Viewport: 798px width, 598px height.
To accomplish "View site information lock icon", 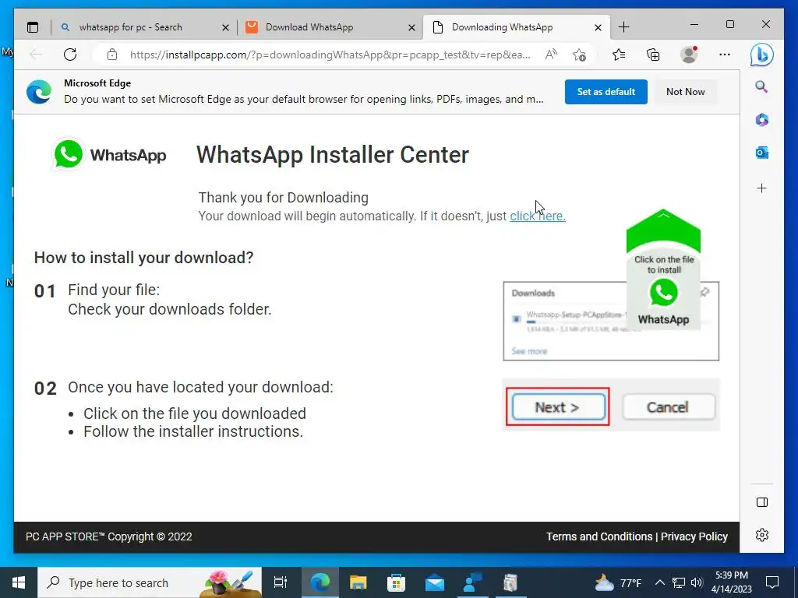I will [112, 55].
